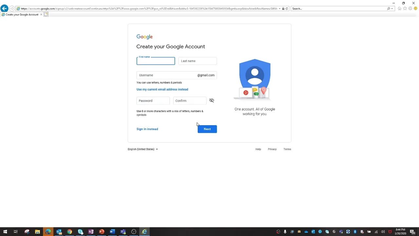Open Word on the taskbar
The image size is (419, 236).
[x=112, y=232]
